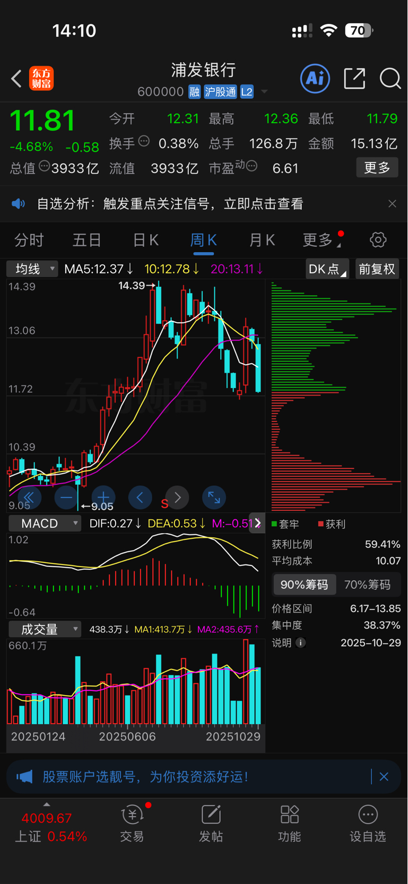Move chart left with left chevron

(140, 497)
